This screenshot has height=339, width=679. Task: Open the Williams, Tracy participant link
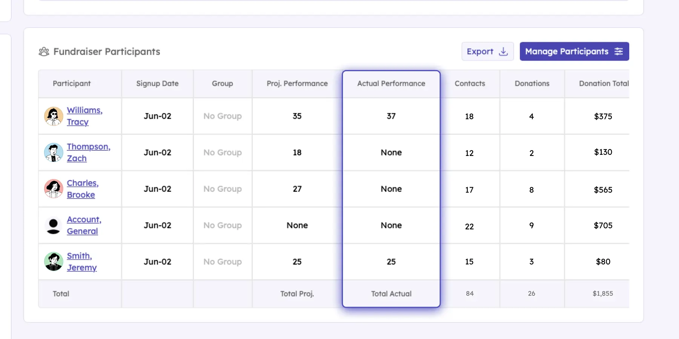pos(84,116)
